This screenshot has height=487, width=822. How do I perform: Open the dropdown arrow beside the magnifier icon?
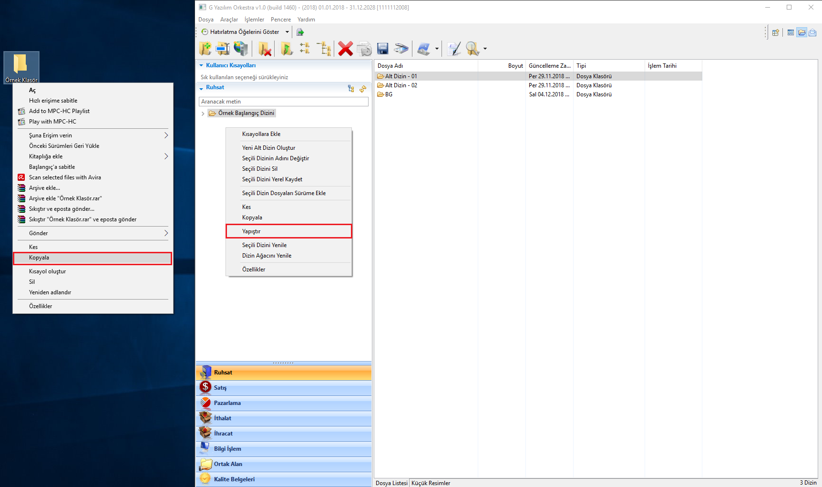tap(485, 49)
